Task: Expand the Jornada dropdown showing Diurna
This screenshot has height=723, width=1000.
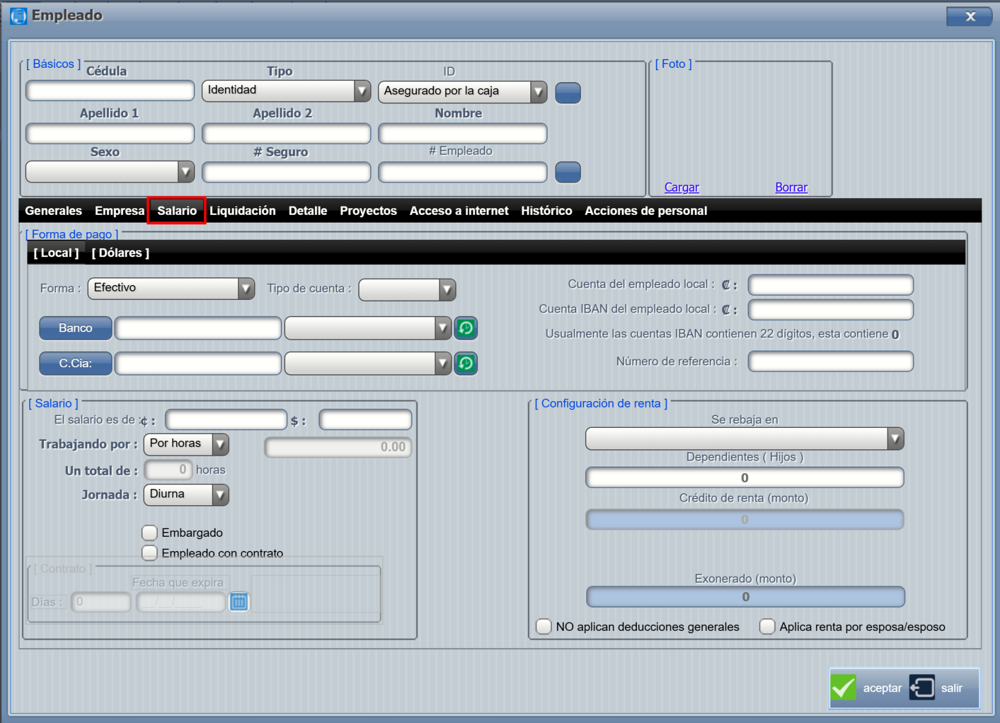Action: (x=186, y=494)
